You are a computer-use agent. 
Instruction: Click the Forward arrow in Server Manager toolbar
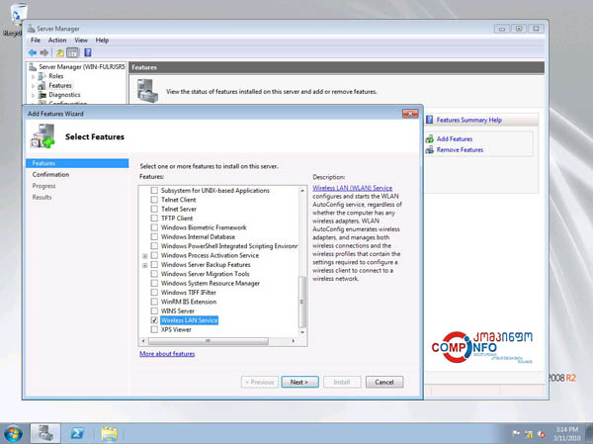(44, 52)
